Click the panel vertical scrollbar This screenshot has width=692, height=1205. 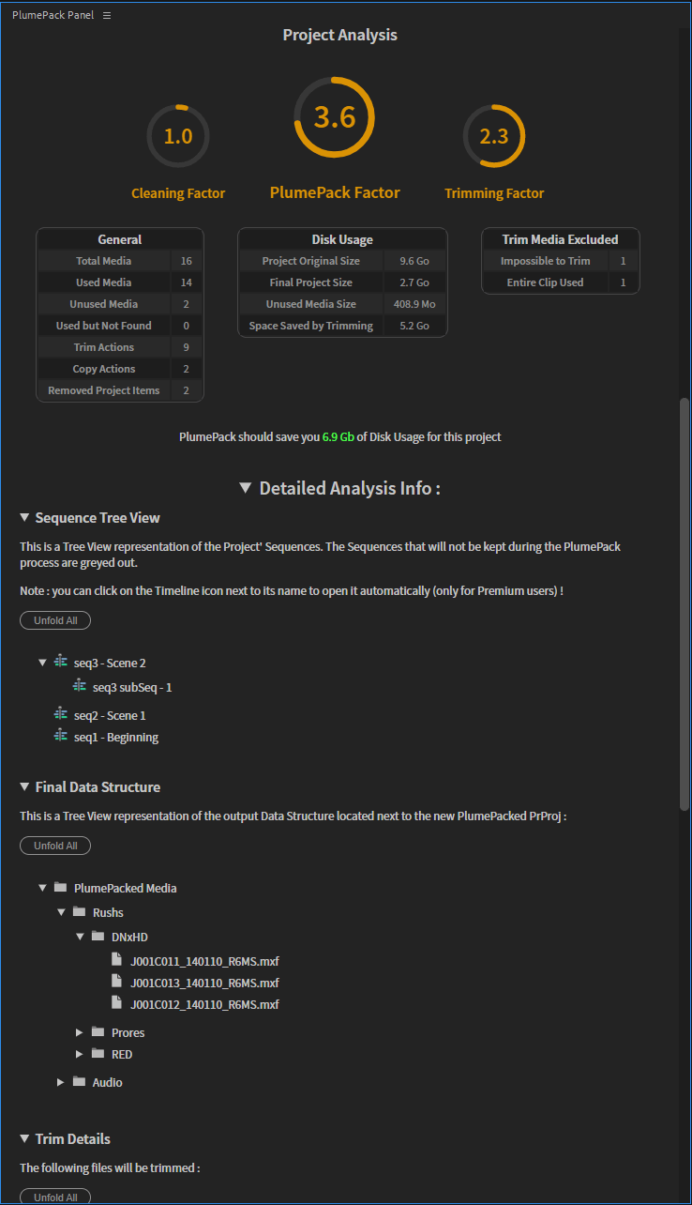[x=684, y=605]
